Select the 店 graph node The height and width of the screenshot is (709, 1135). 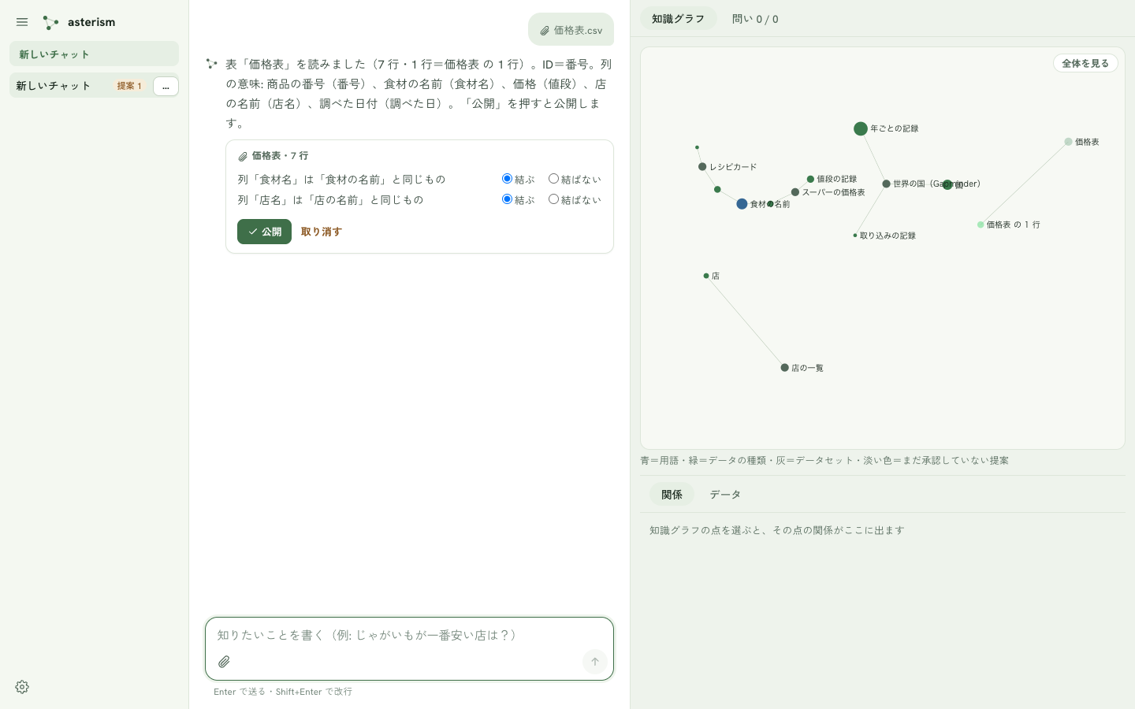[x=706, y=276]
